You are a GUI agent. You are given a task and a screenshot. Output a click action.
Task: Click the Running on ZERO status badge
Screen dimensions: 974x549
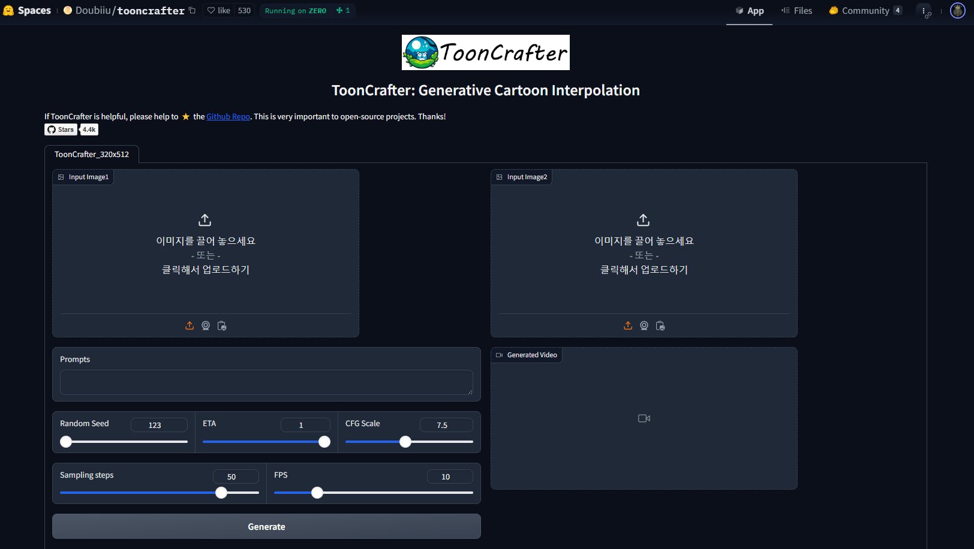click(x=296, y=10)
